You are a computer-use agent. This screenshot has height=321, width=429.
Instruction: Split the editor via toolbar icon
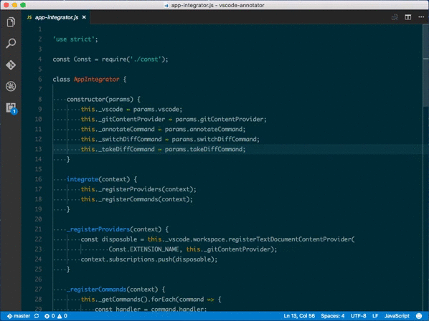[x=407, y=17]
